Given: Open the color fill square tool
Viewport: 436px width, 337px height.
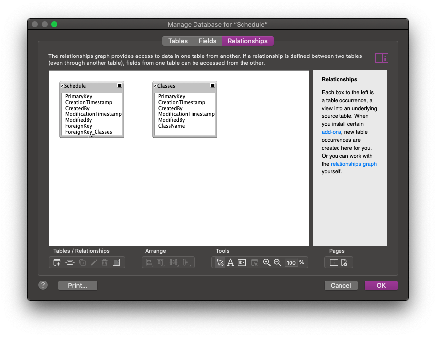Looking at the screenshot, I should pyautogui.click(x=116, y=262).
